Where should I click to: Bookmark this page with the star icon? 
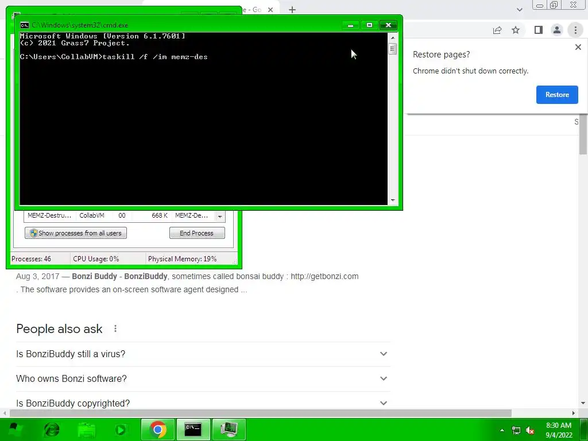[516, 30]
